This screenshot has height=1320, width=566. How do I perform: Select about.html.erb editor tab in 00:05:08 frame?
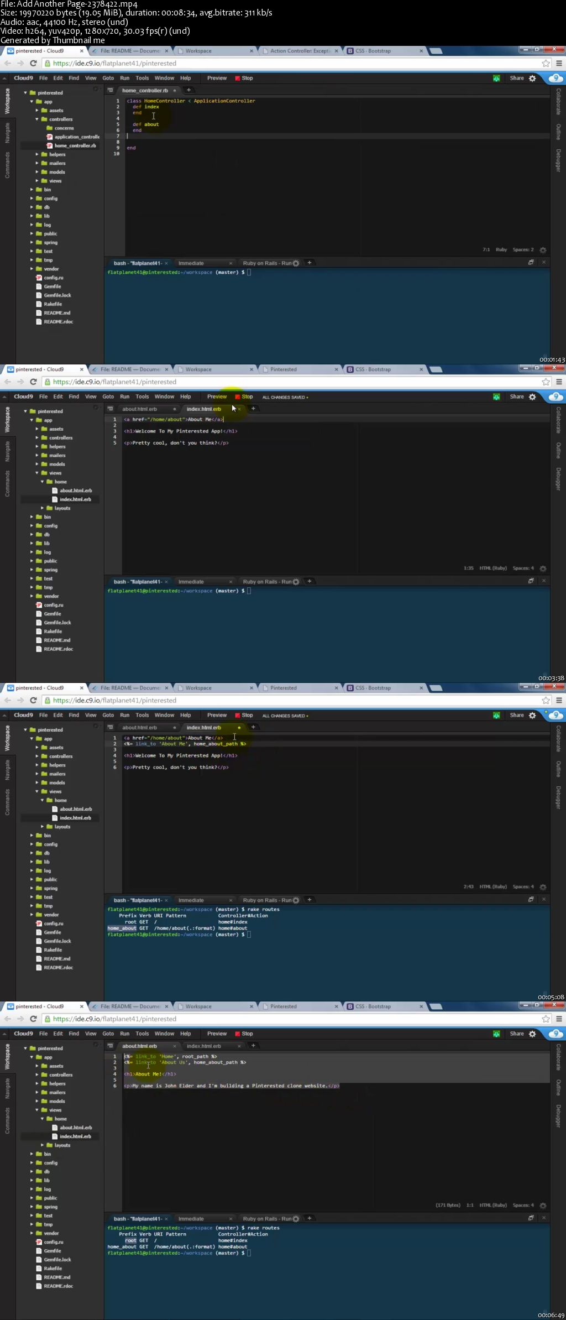(x=140, y=727)
